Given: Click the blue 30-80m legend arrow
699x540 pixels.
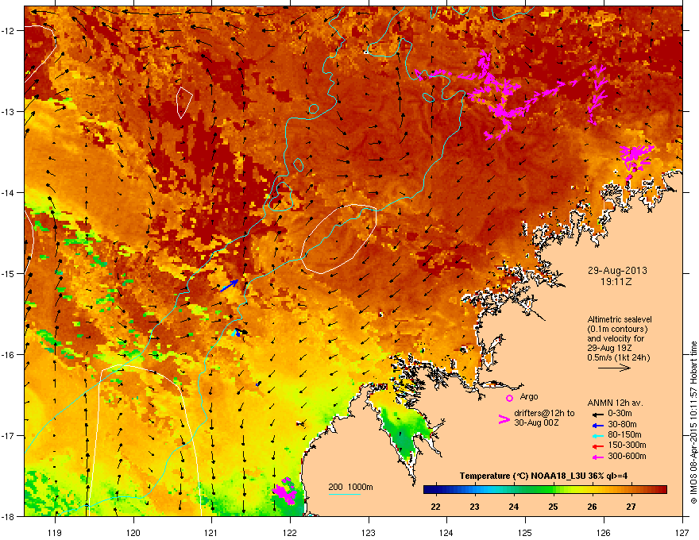Looking at the screenshot, I should click(598, 425).
